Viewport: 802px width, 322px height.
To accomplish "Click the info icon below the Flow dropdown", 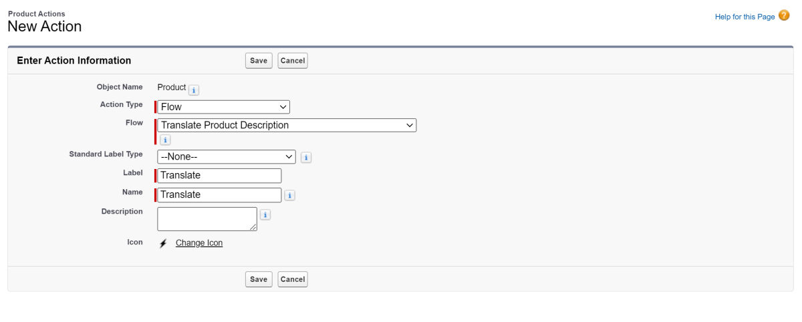I will click(165, 140).
